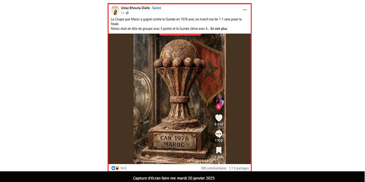Tap the TikTok heart like icon
This screenshot has height=182, width=365.
coord(219,118)
